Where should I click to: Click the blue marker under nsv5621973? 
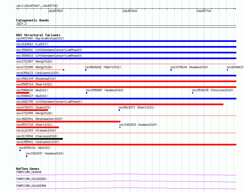[119, 110]
